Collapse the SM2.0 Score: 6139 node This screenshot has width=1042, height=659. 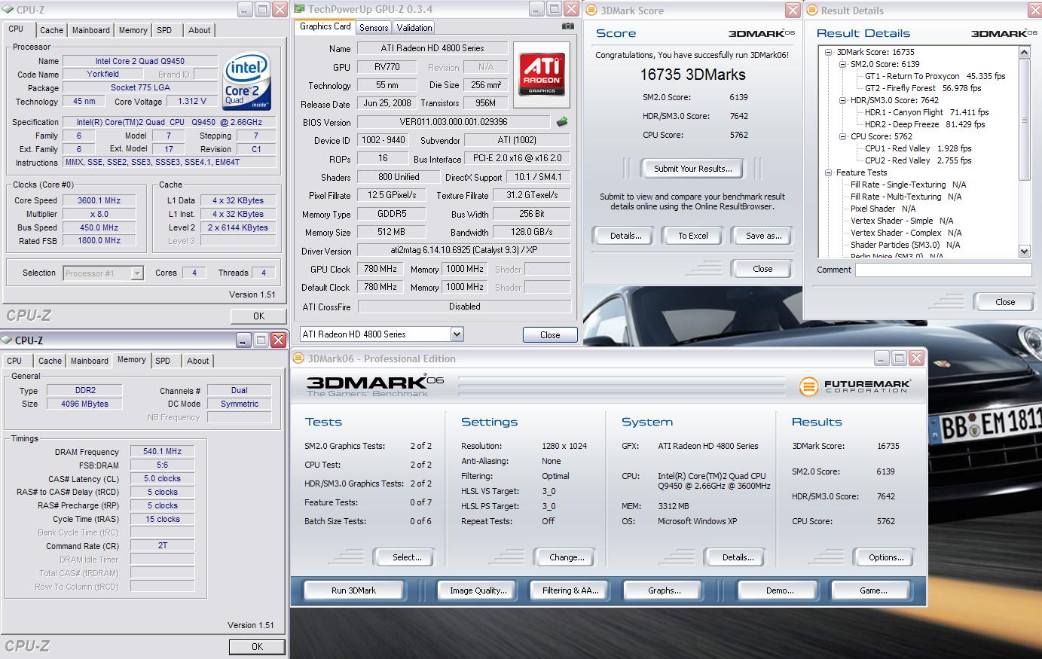(843, 64)
